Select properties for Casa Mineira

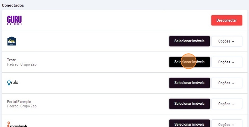[189, 41]
